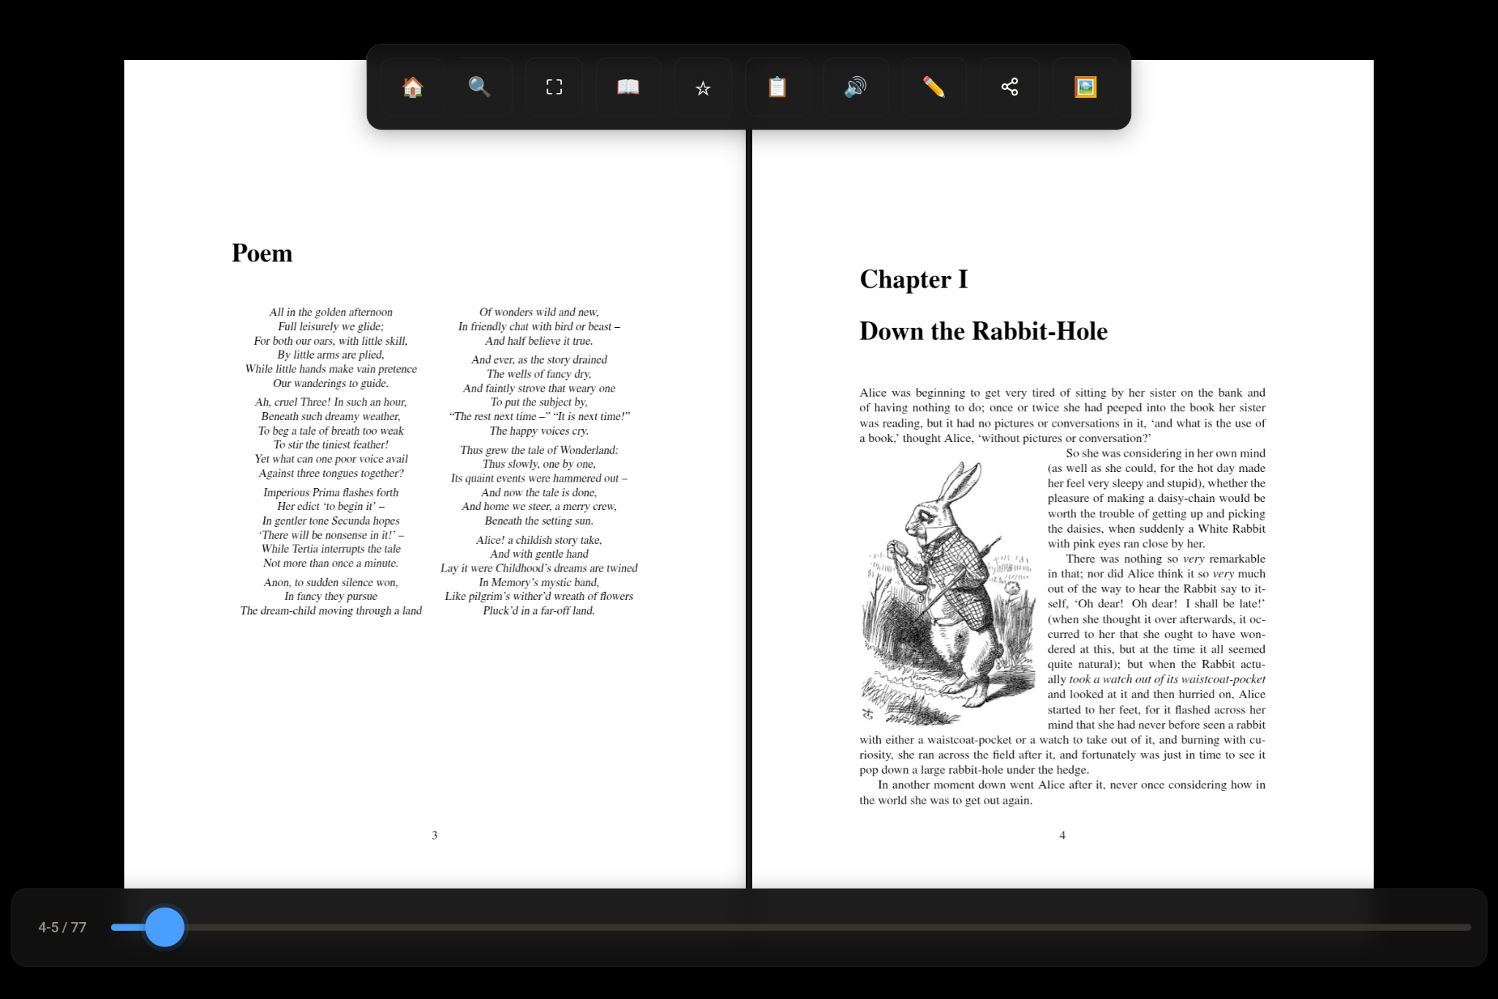
Task: Open the share options
Action: 1010,87
